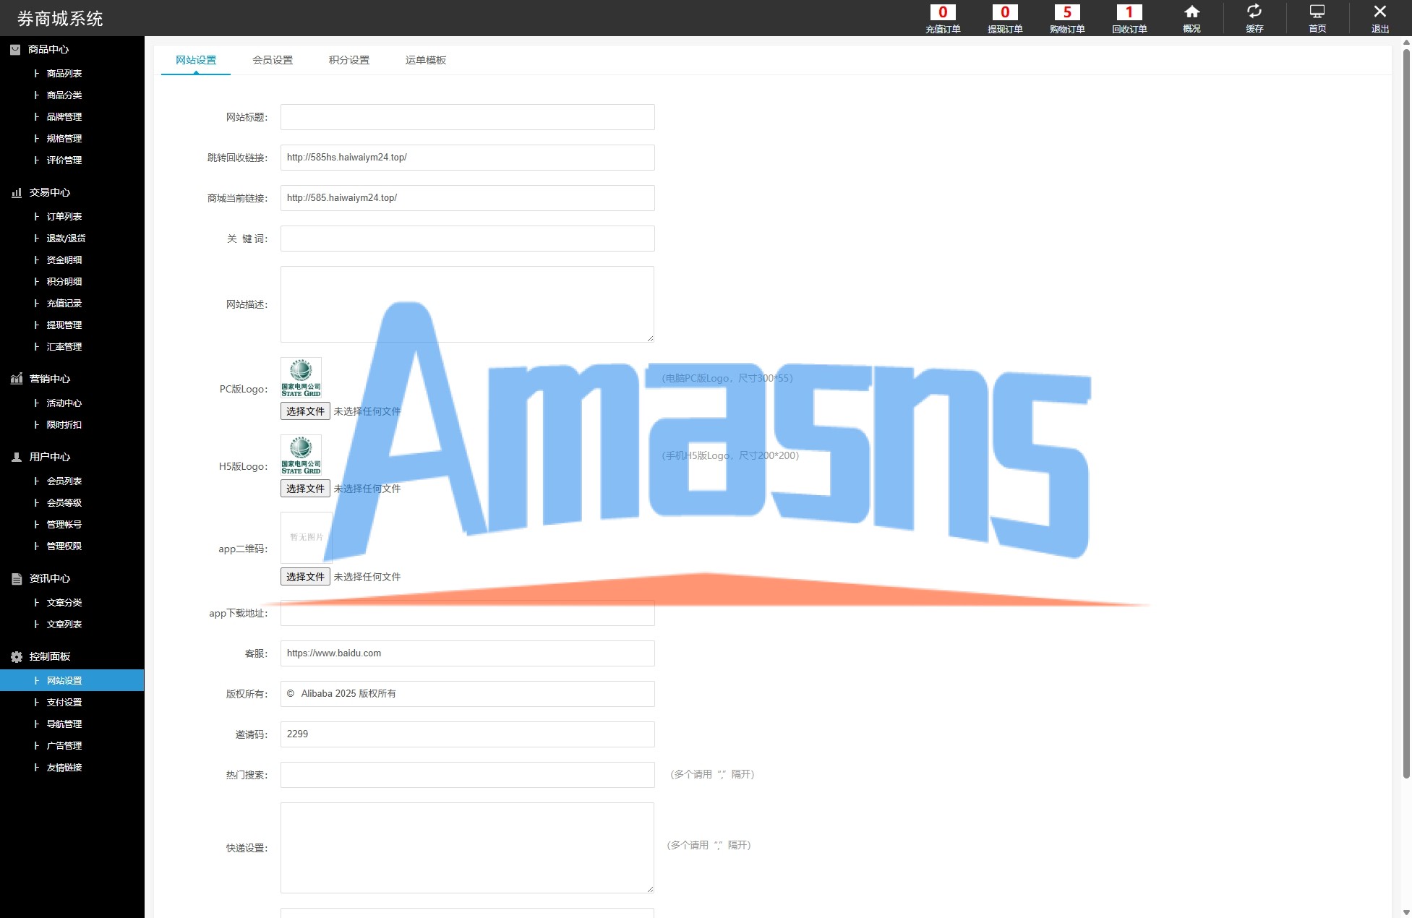
Task: Open 规格管理 in the sidebar
Action: click(64, 138)
